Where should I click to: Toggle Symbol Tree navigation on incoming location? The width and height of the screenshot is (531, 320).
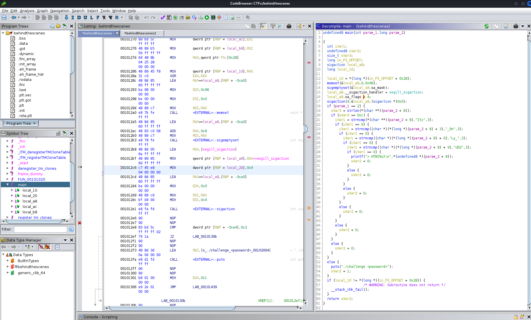[x=65, y=133]
